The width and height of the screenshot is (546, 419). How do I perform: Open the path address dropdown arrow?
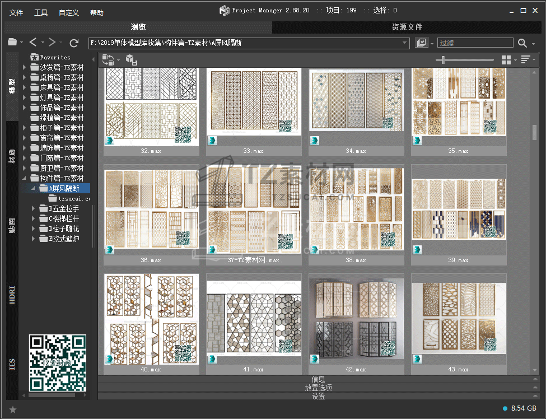coord(405,43)
